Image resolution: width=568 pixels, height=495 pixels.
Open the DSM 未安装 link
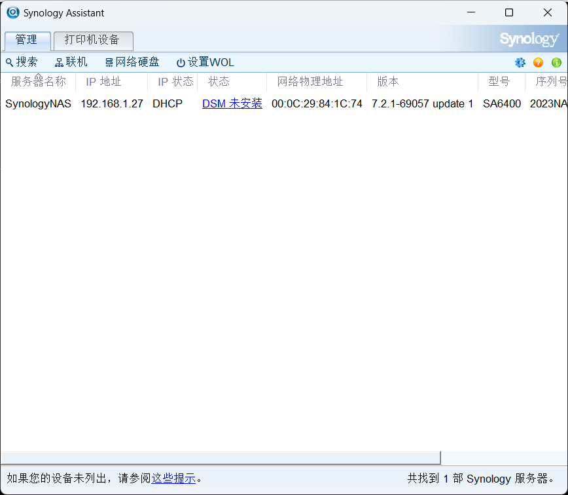(x=232, y=103)
